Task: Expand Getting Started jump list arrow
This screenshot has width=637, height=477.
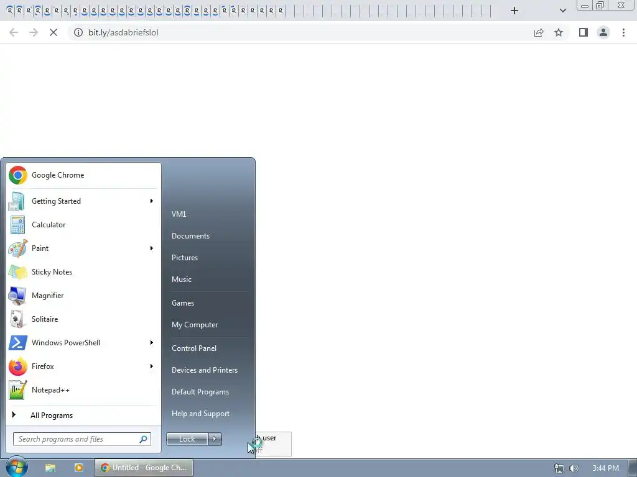Action: pyautogui.click(x=152, y=201)
